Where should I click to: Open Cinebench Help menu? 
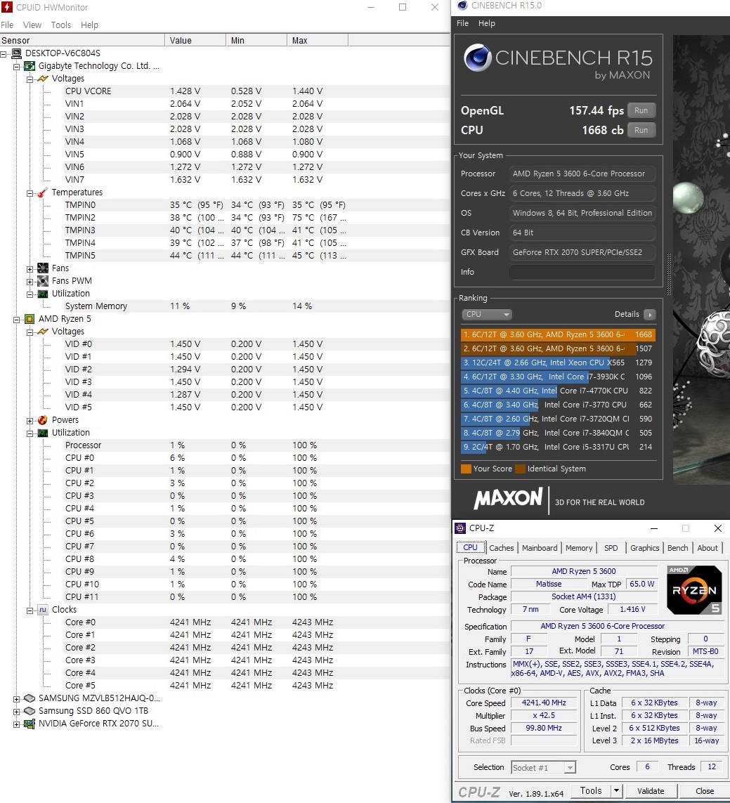pos(487,23)
